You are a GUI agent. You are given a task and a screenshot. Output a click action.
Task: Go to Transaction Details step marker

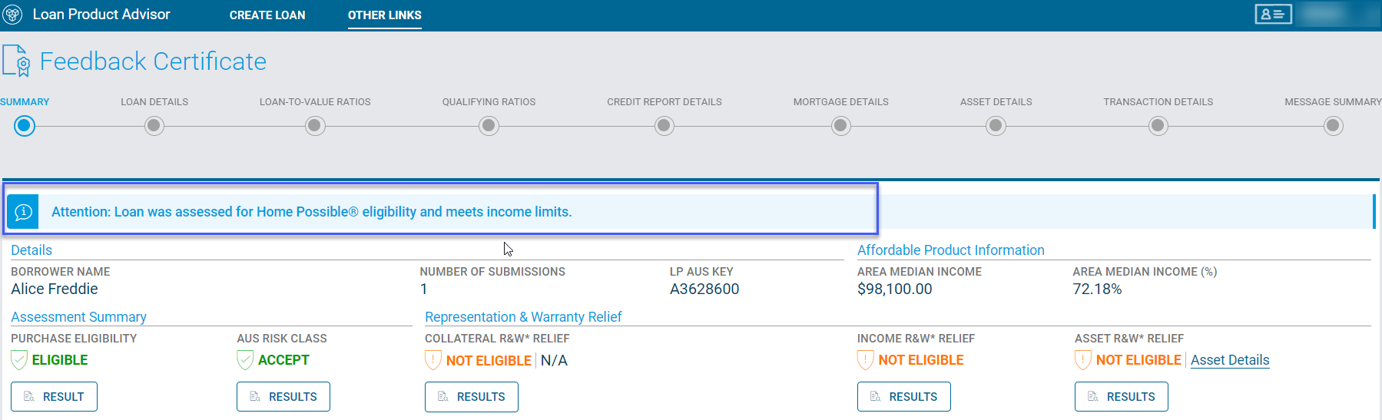click(x=1158, y=126)
